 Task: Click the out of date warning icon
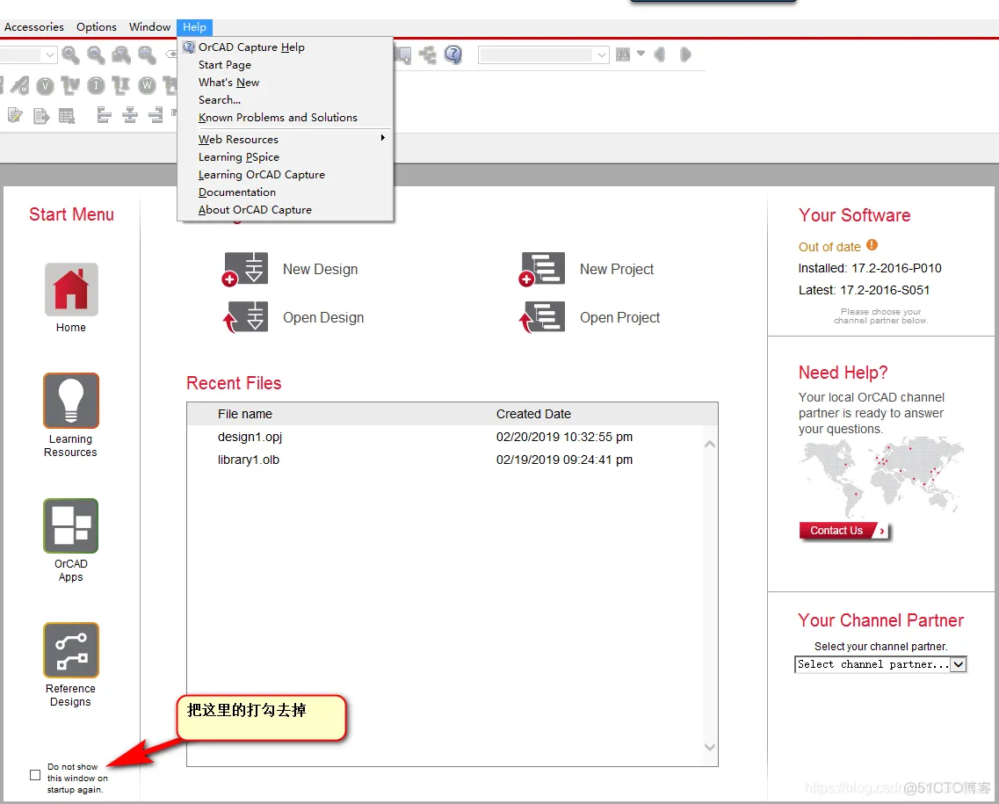[x=872, y=245]
